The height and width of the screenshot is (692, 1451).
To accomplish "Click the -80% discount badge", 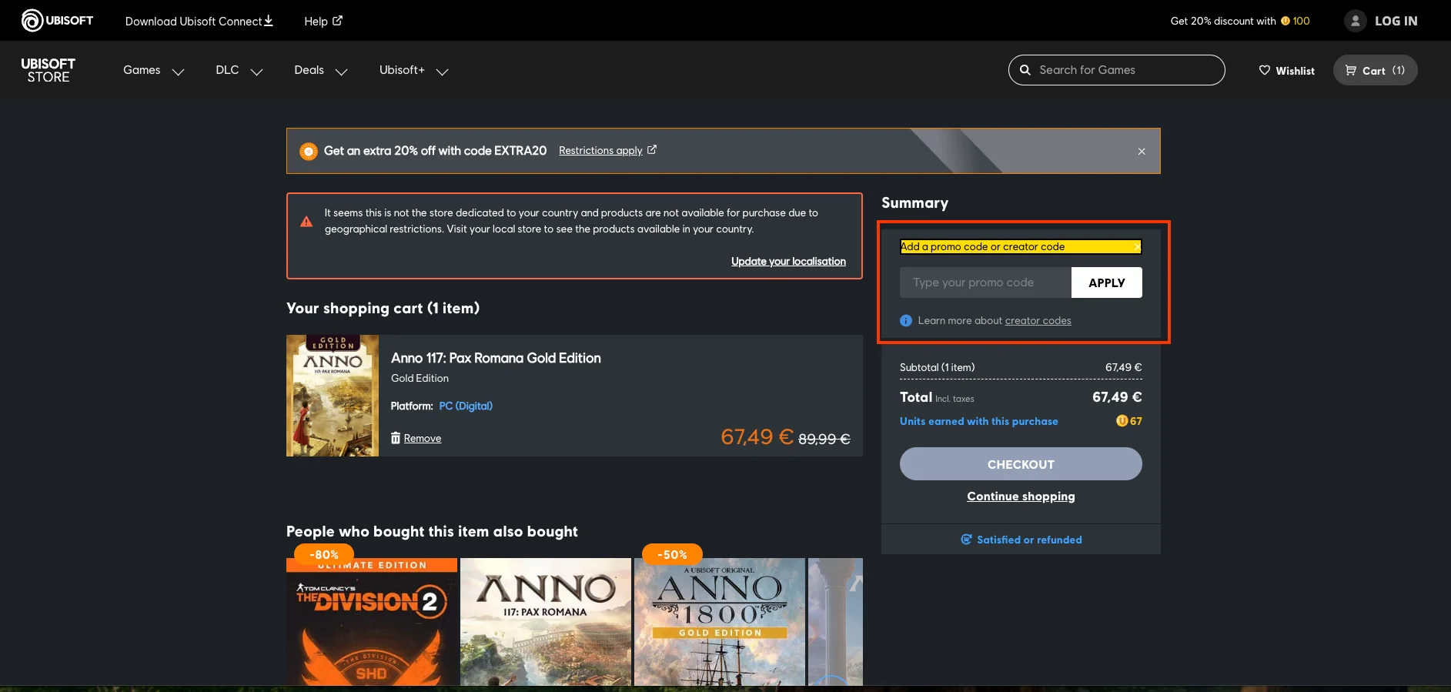I will (324, 554).
